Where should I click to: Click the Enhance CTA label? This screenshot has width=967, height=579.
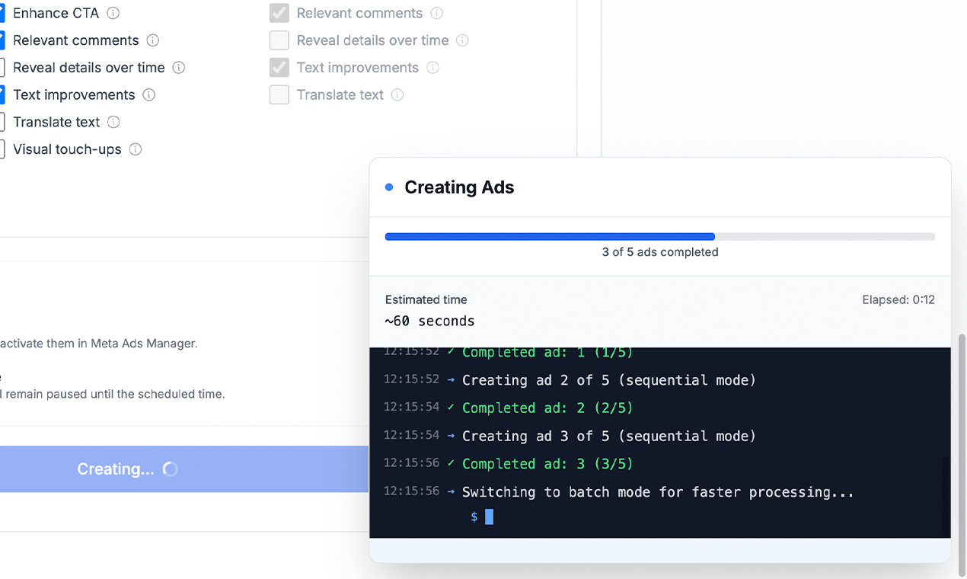56,13
